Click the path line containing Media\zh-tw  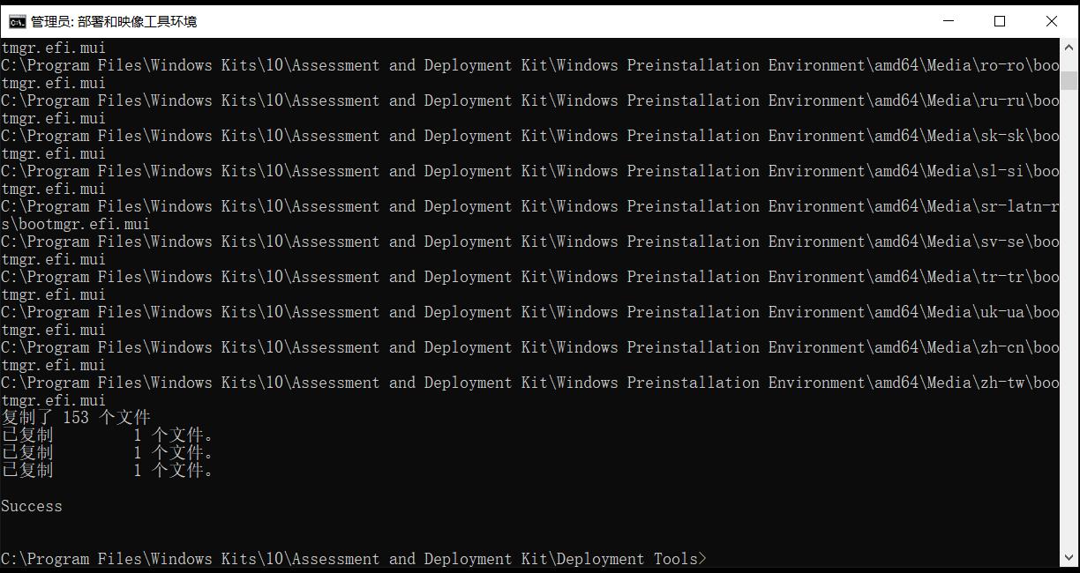click(x=529, y=383)
